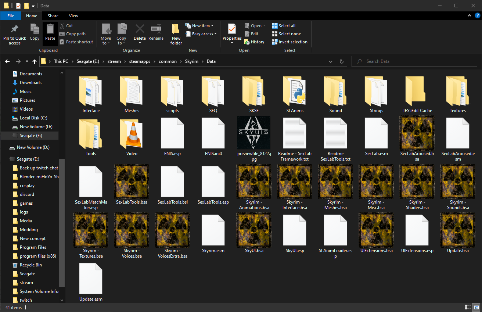
Task: Open recent locations dropdown arrow
Action: point(27,61)
